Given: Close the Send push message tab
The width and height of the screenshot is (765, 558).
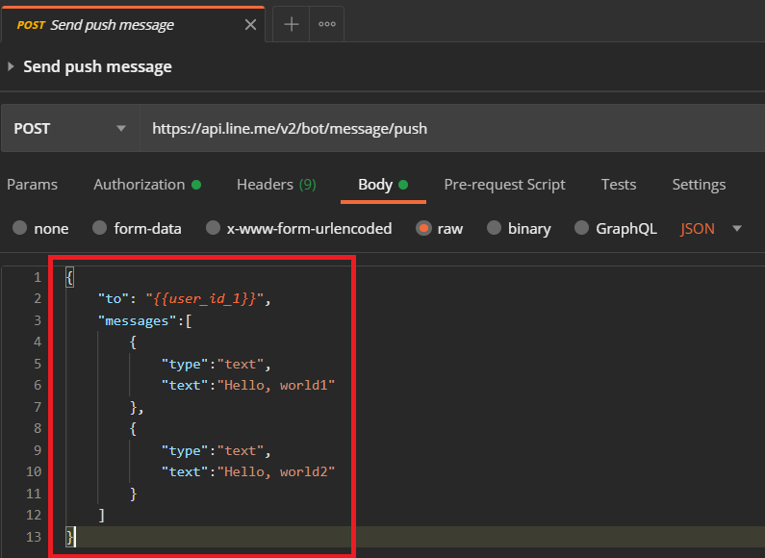Looking at the screenshot, I should [x=250, y=24].
